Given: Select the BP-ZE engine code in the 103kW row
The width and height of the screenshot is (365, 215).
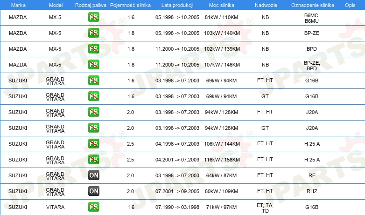Looking at the screenshot, I should (312, 33).
